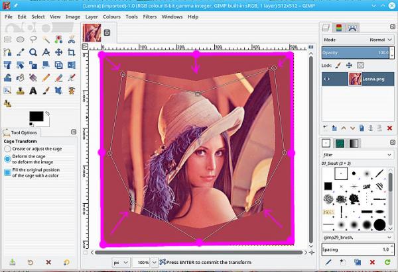This screenshot has width=398, height=272.
Task: Raise the Lenna.png layer
Action: click(x=344, y=128)
